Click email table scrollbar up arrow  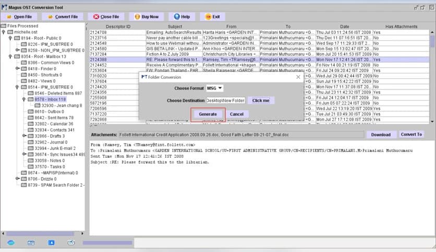(x=432, y=32)
